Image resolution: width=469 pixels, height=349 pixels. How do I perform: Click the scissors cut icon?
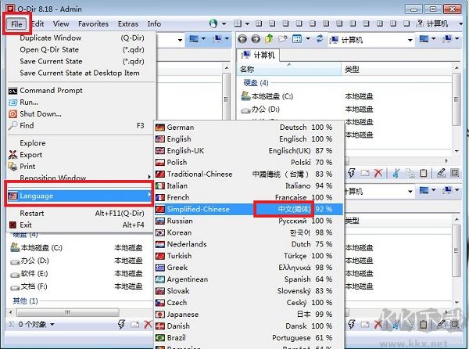click(396, 173)
